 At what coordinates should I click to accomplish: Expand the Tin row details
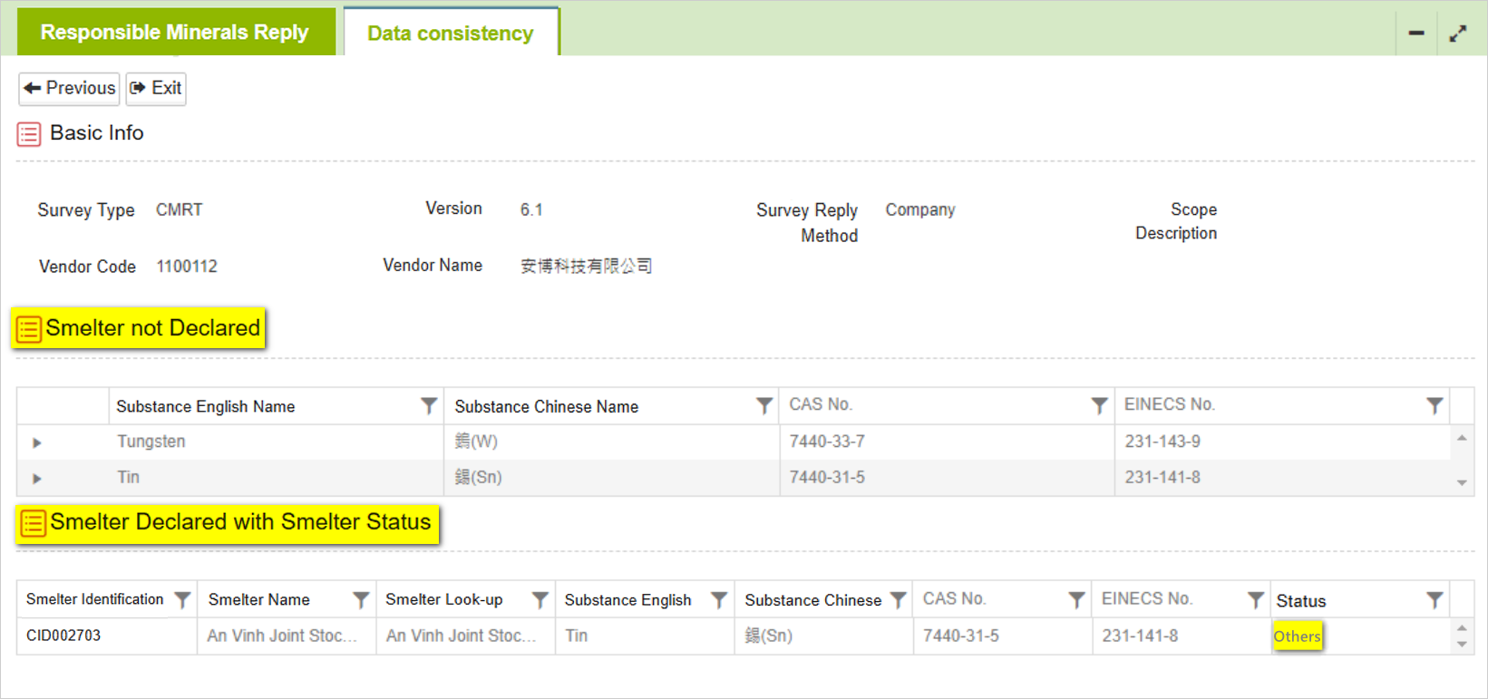click(37, 479)
